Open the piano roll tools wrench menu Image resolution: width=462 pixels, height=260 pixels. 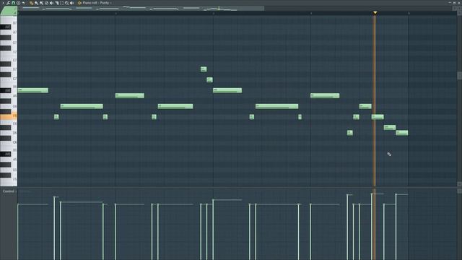click(x=8, y=3)
